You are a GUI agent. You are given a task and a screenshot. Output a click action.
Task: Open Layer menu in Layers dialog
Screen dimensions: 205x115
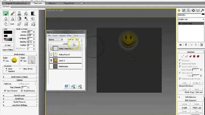[x=55, y=35]
